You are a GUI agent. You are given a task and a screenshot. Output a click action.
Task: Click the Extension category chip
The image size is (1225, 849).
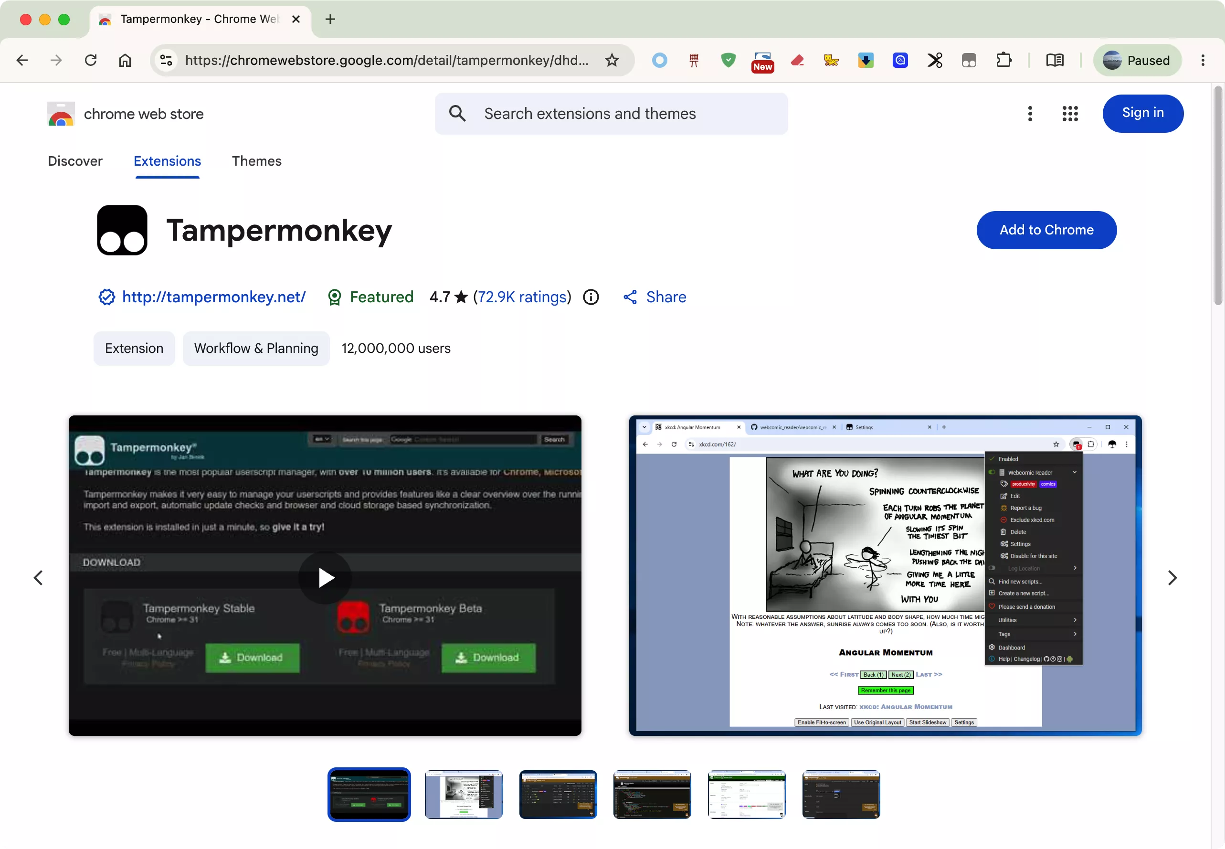[x=134, y=349]
